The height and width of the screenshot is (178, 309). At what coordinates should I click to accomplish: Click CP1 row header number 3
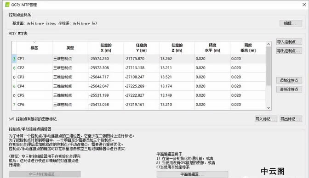14,59
